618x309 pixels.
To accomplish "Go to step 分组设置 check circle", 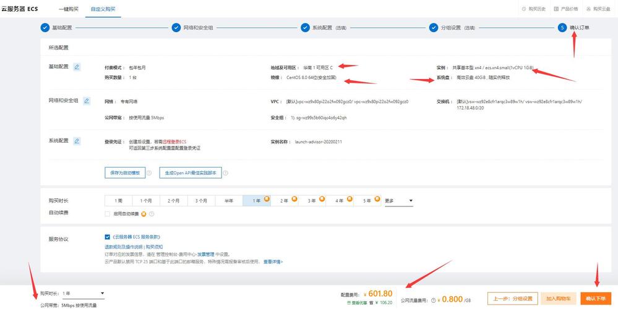I will 434,28.
